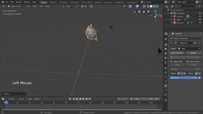Adjust the Influence slider

(x=184, y=78)
